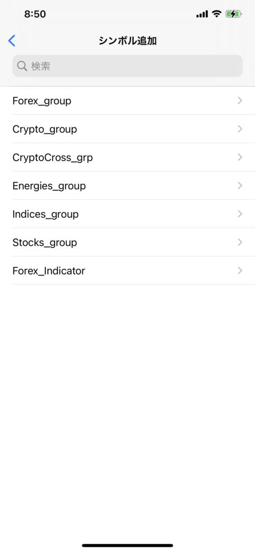The image size is (255, 552).
Task: Expand CryptoCross_grp via its chevron
Action: [x=240, y=157]
